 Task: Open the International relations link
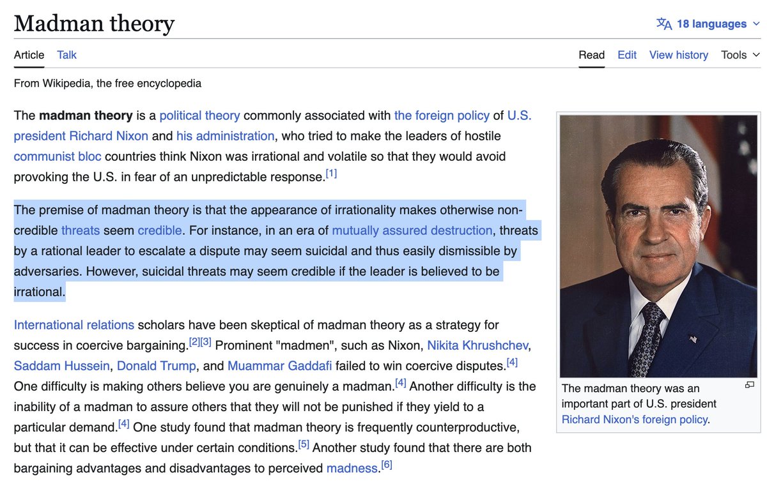[x=74, y=325]
